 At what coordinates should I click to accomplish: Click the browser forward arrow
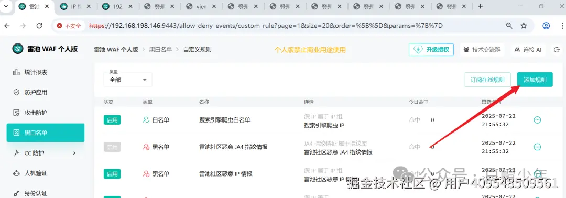(23, 26)
